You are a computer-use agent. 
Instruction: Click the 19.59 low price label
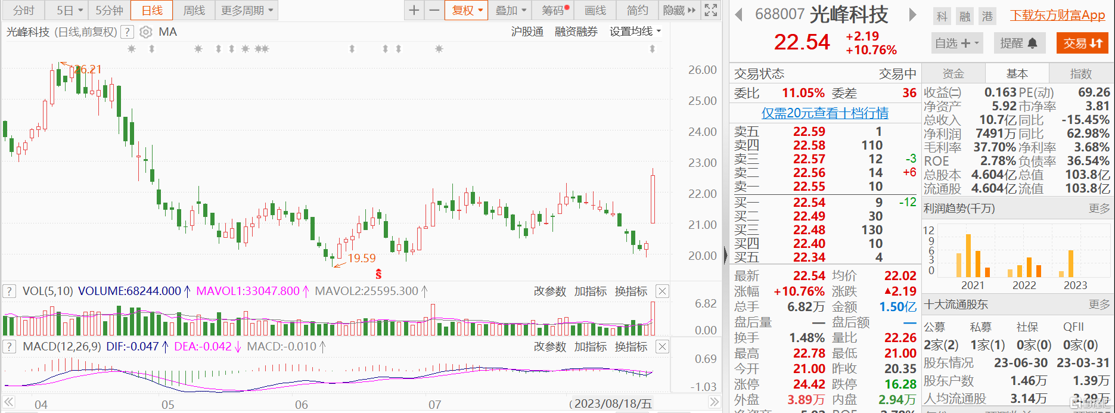point(362,258)
